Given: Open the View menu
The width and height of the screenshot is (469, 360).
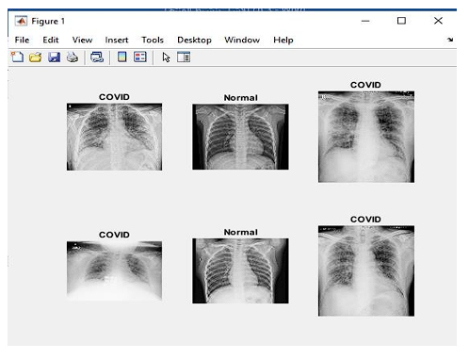Looking at the screenshot, I should 82,40.
